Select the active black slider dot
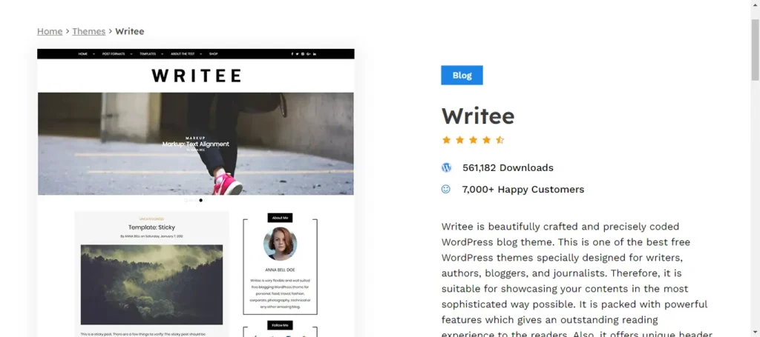Viewport: 760px width, 337px height. 200,200
